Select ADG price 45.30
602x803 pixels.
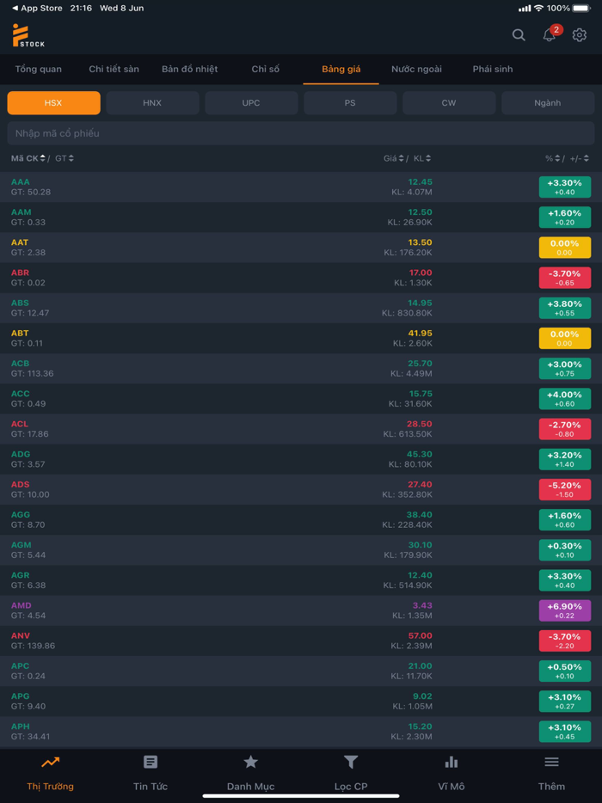[420, 454]
